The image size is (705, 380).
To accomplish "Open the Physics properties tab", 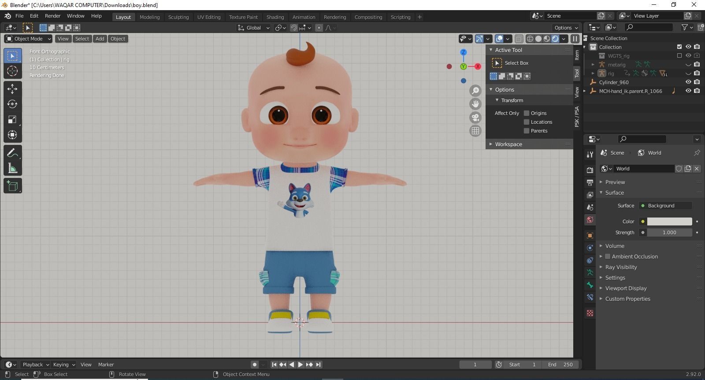I will point(590,248).
